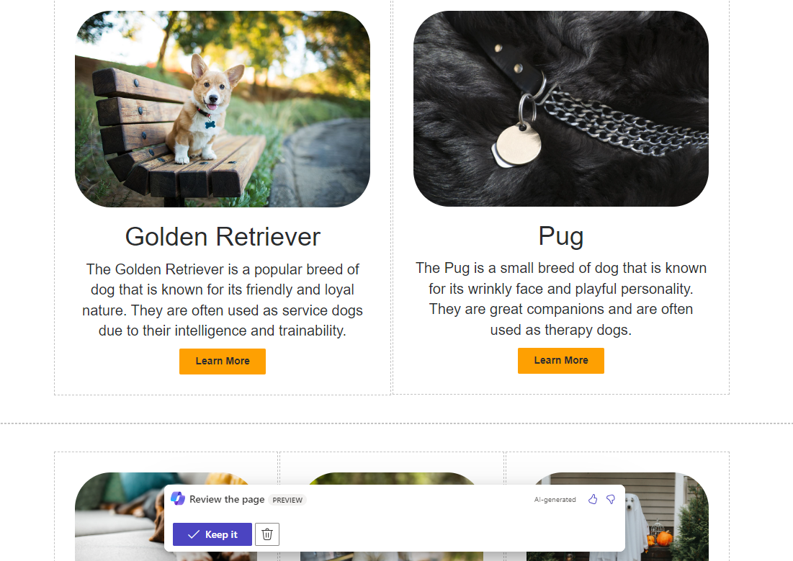
Task: Click Keep it to accept page
Action: 212,534
